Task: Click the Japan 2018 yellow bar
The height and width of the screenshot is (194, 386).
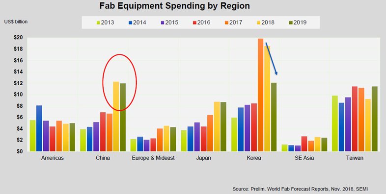Action: point(217,126)
